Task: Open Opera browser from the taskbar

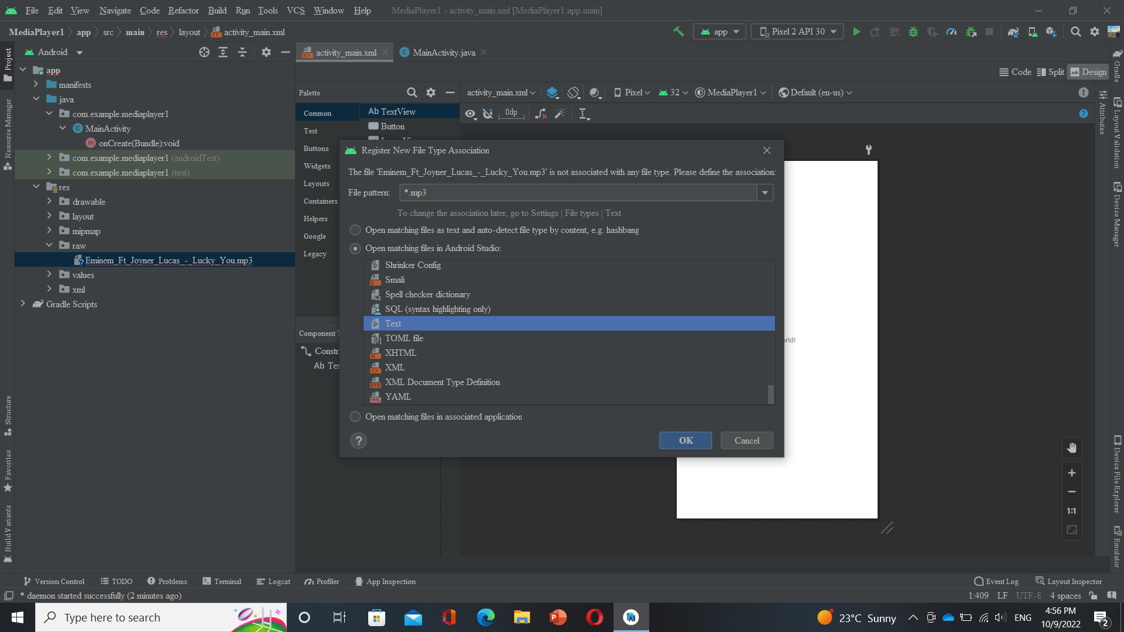Action: [x=594, y=617]
